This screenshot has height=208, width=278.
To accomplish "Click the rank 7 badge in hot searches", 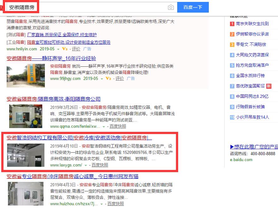I will (x=232, y=86).
